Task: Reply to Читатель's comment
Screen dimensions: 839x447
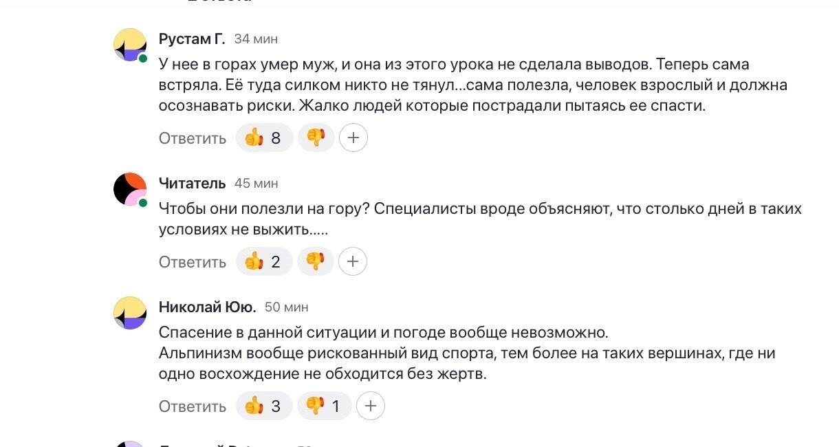Action: point(193,262)
